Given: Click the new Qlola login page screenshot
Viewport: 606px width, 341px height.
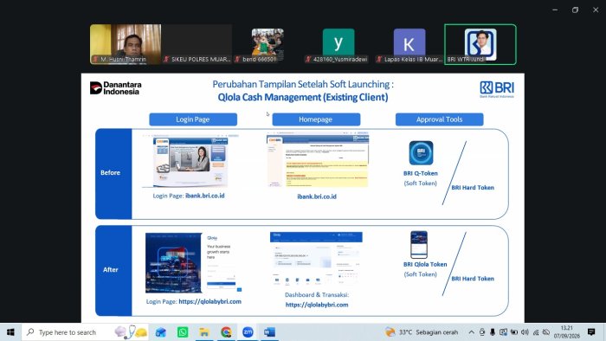Looking at the screenshot, I should [193, 262].
